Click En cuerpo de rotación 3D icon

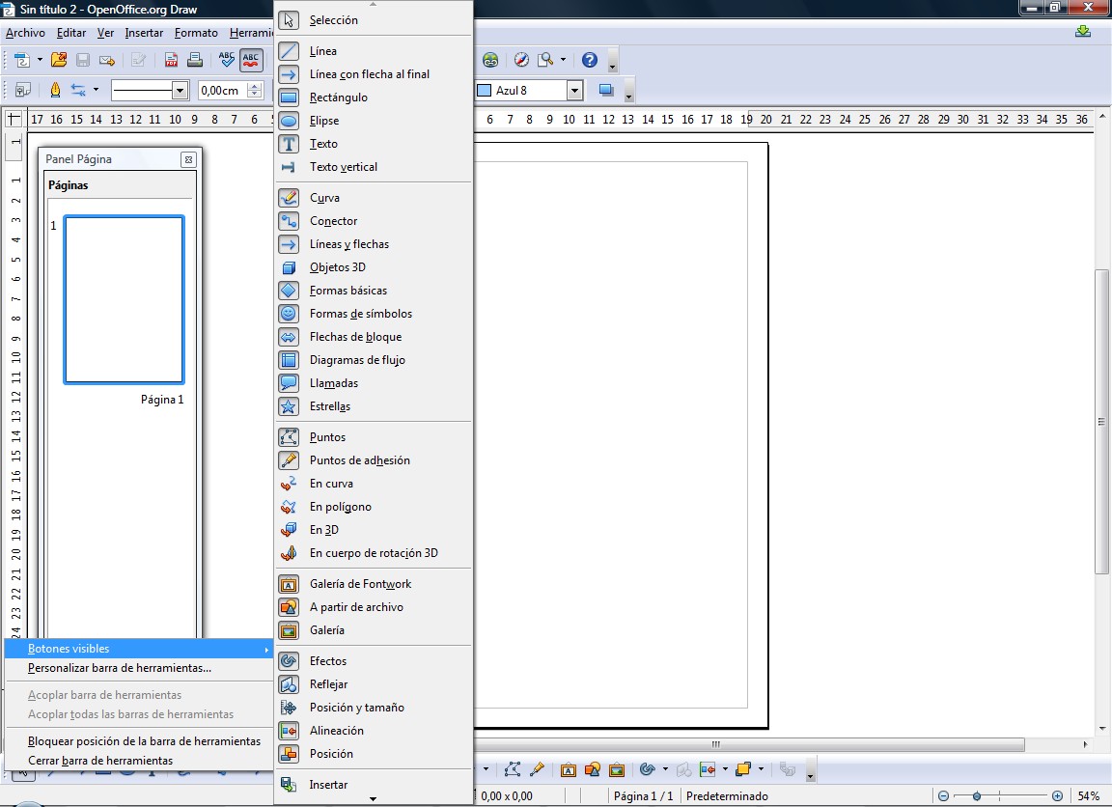tap(289, 553)
